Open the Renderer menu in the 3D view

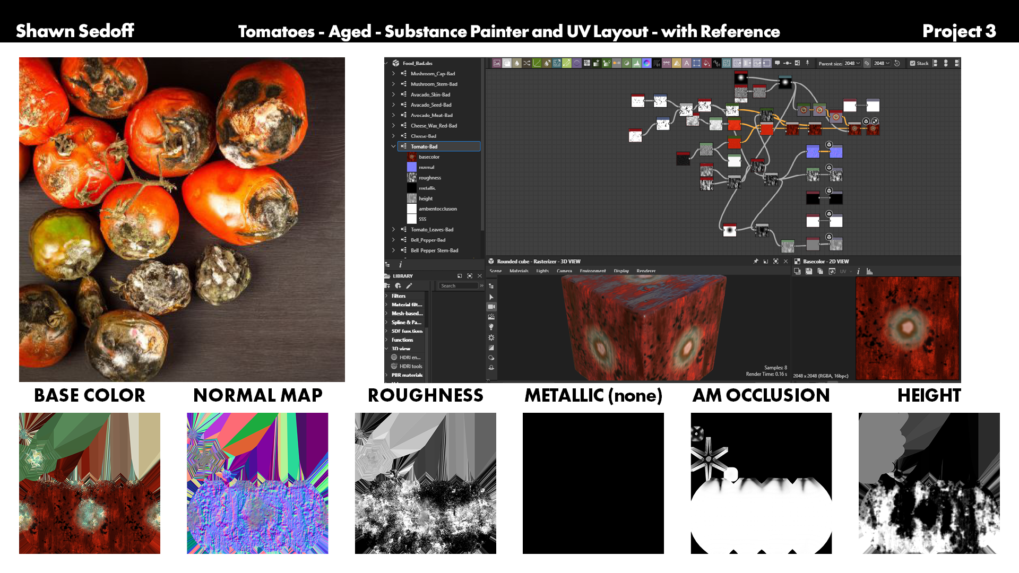point(646,271)
